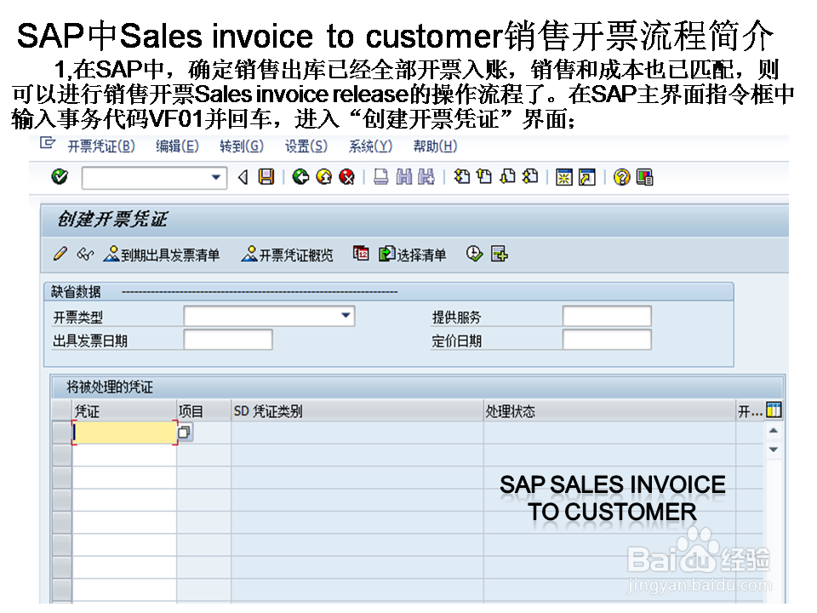Click the green checkmark Enter icon

pos(60,177)
